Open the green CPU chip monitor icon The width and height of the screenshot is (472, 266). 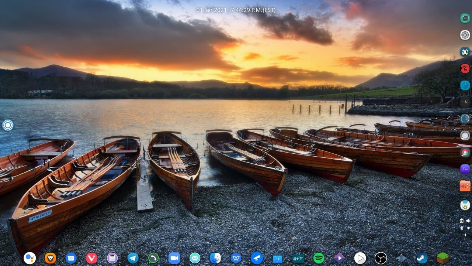pos(465,18)
